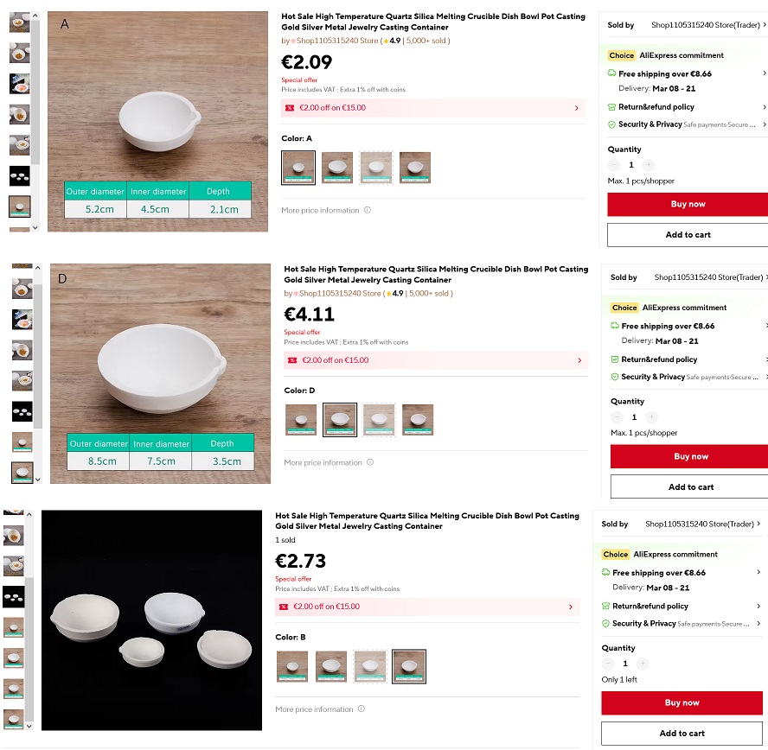
Task: Click main product photo in the €2.73 listing
Action: click(x=151, y=620)
